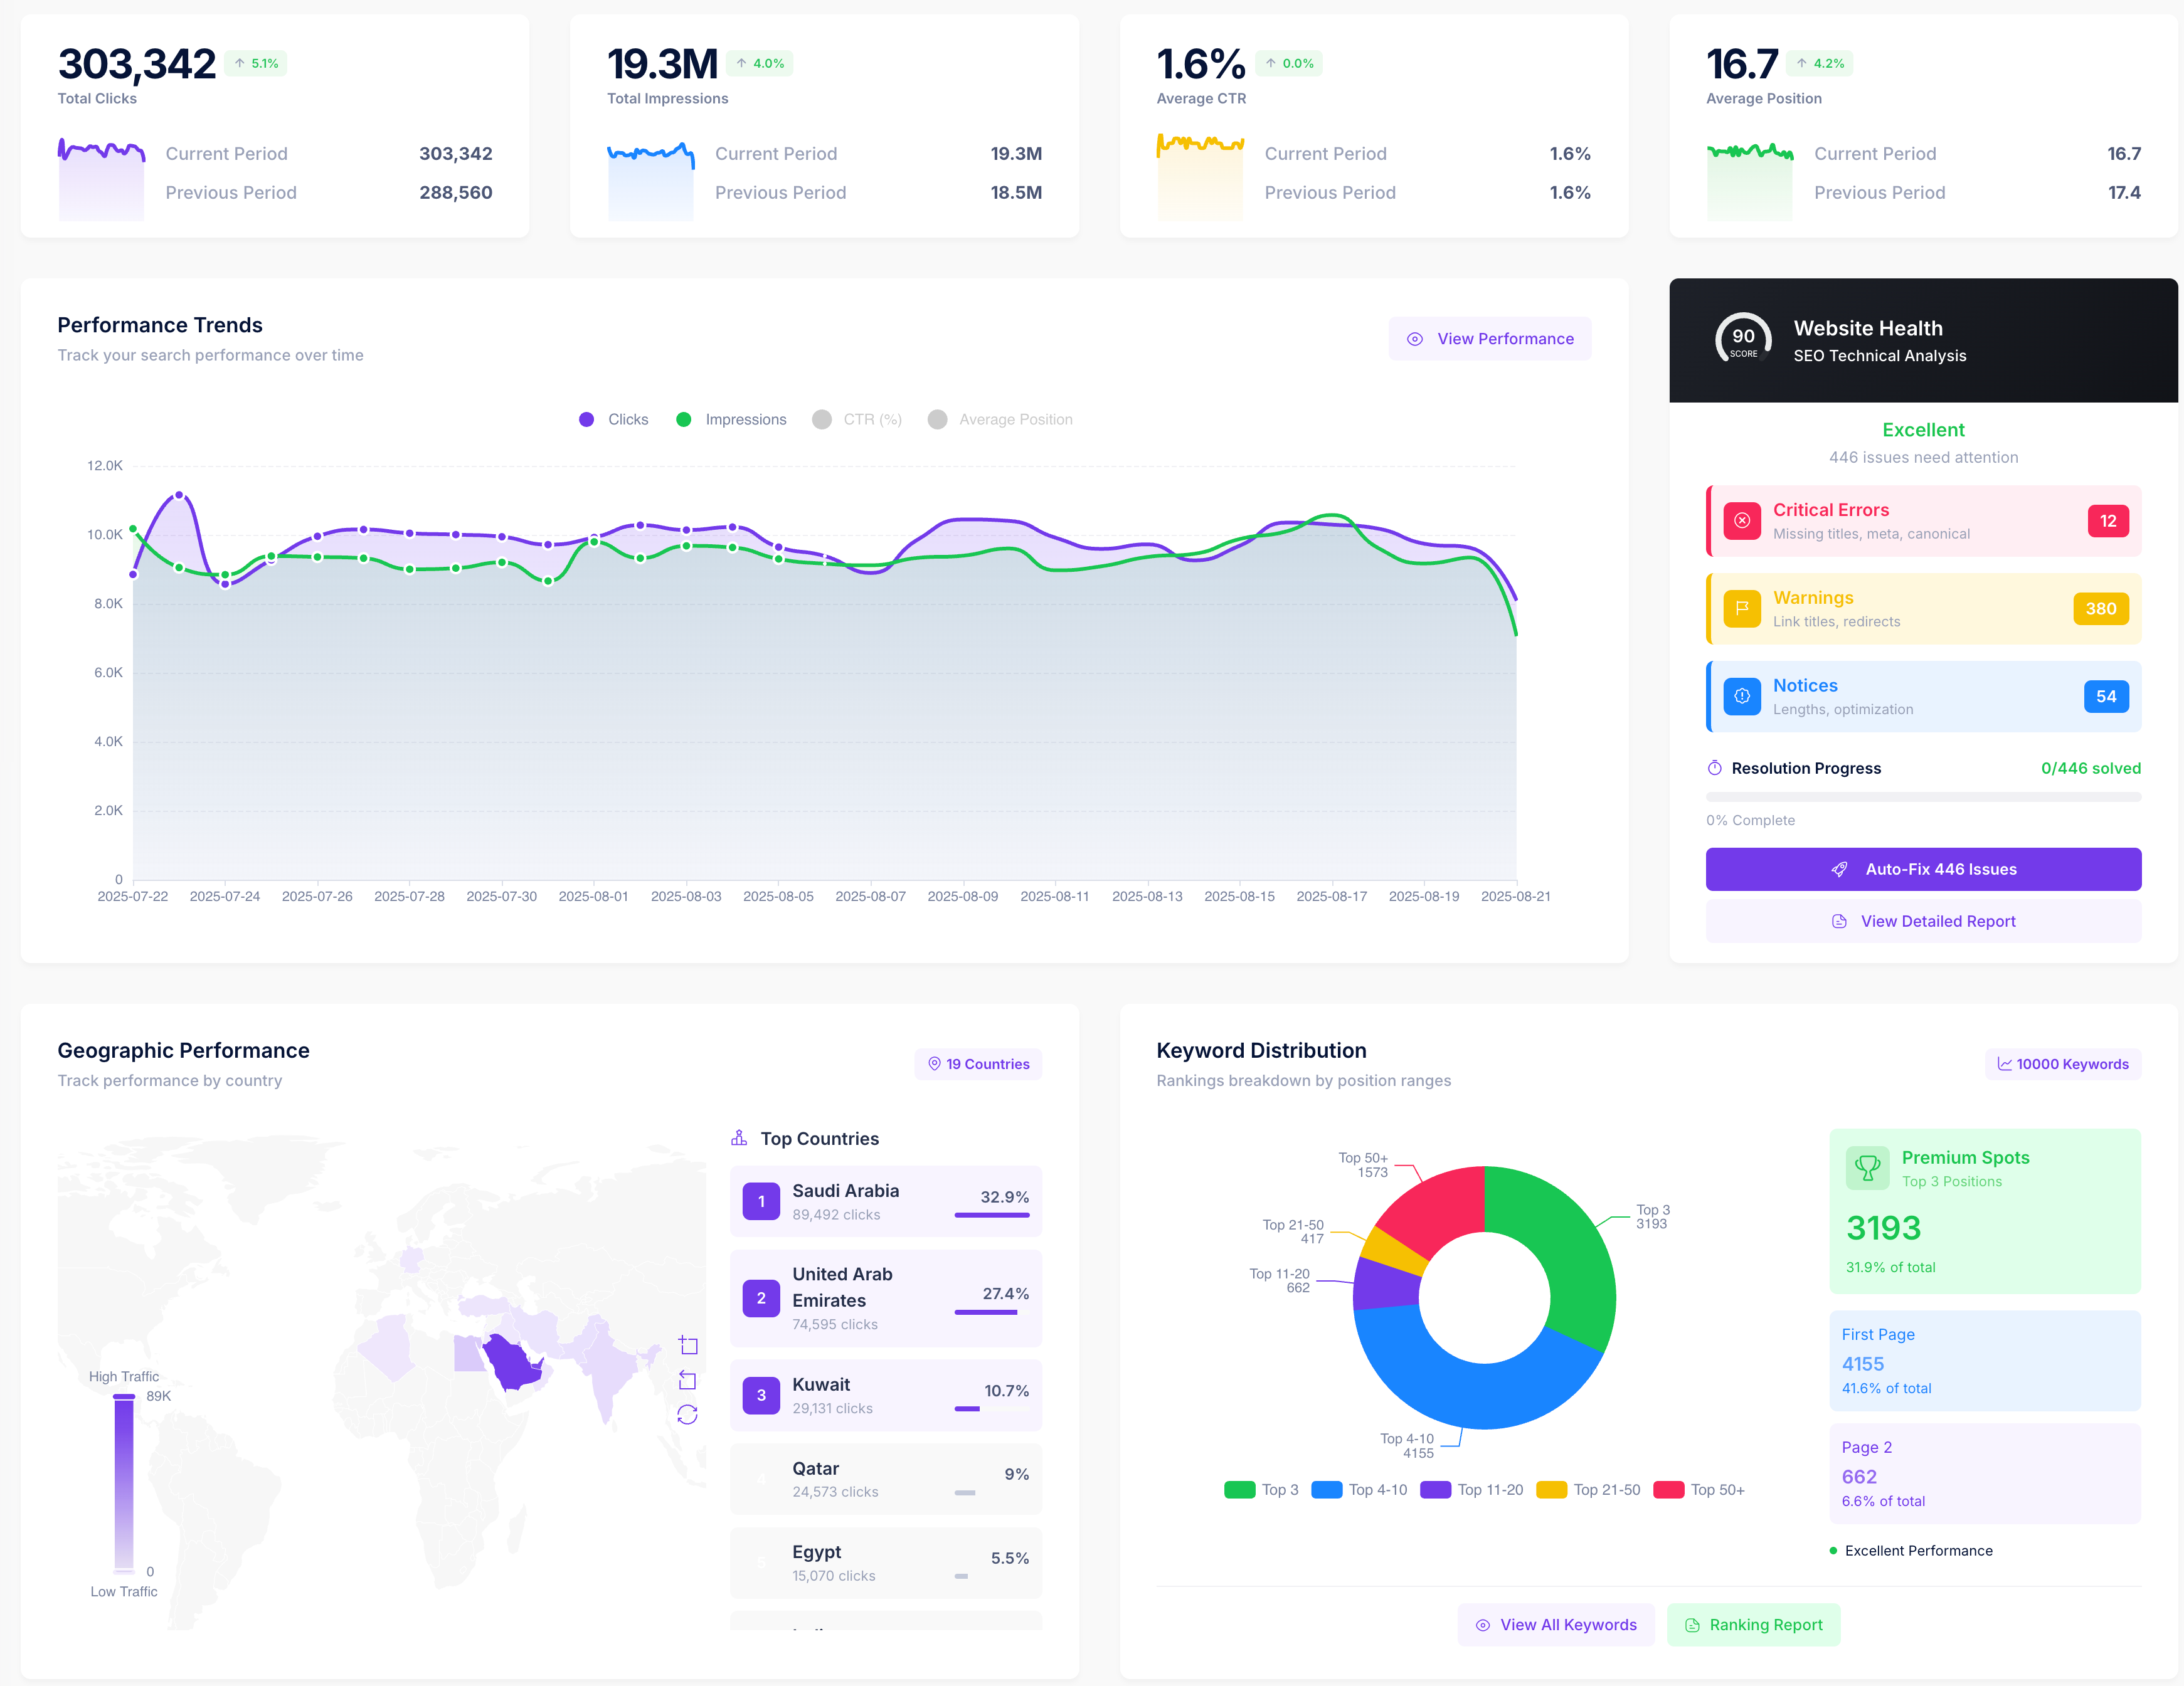2184x1686 pixels.
Task: Click the map refresh/restore icon
Action: pyautogui.click(x=688, y=1414)
